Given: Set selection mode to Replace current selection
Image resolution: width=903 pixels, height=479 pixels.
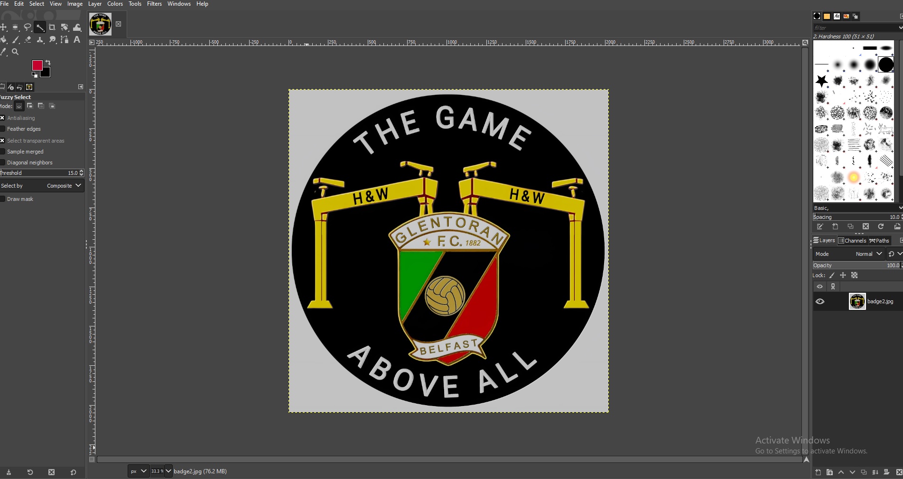Looking at the screenshot, I should (x=19, y=106).
